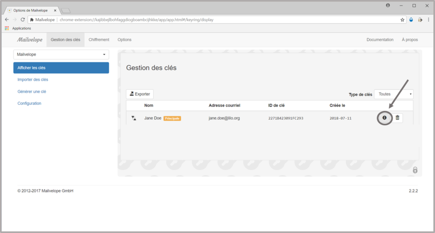Image resolution: width=435 pixels, height=233 pixels.
Task: Go back with the browser back arrow
Action: click(x=7, y=19)
